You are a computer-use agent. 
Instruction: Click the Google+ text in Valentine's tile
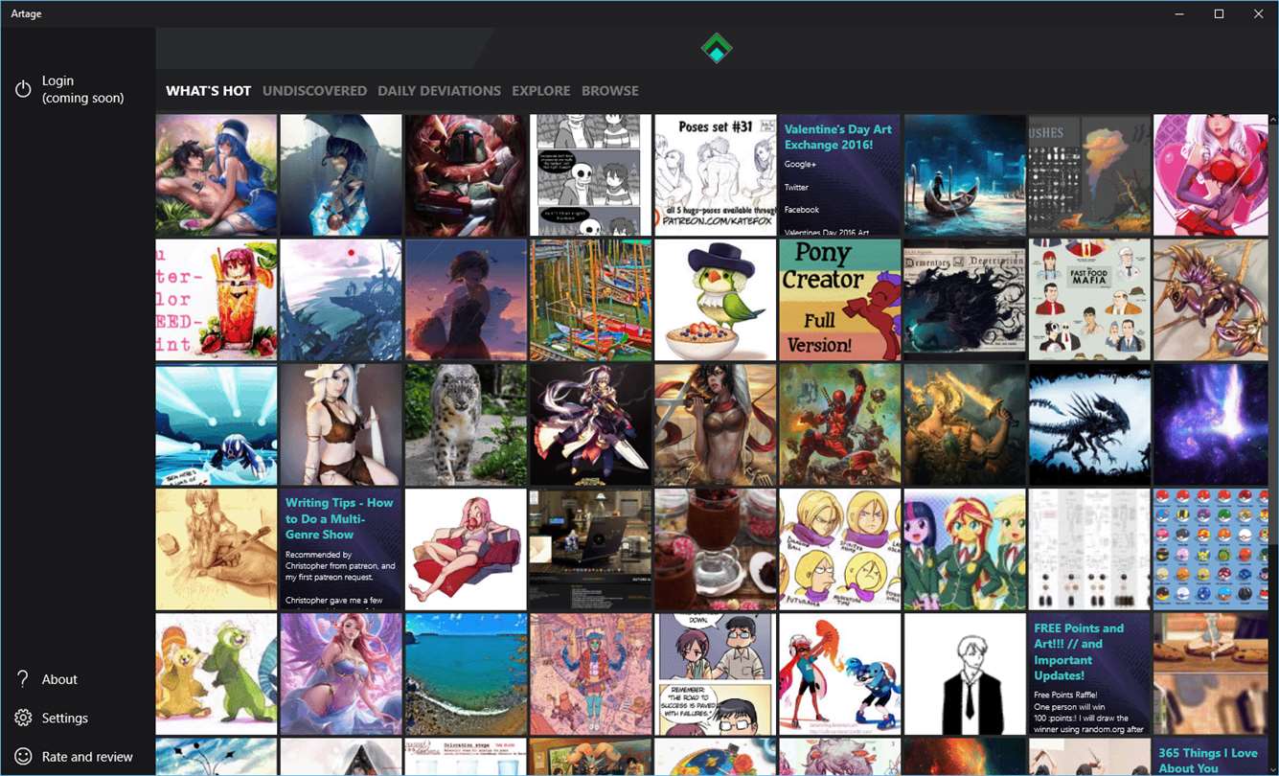point(800,165)
